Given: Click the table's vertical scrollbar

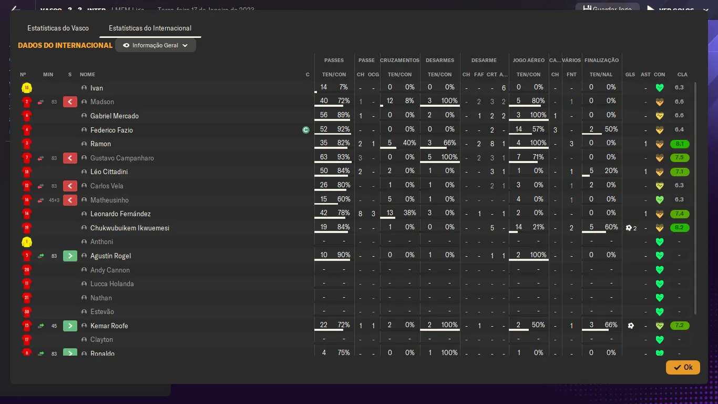Looking at the screenshot, I should click(x=695, y=197).
